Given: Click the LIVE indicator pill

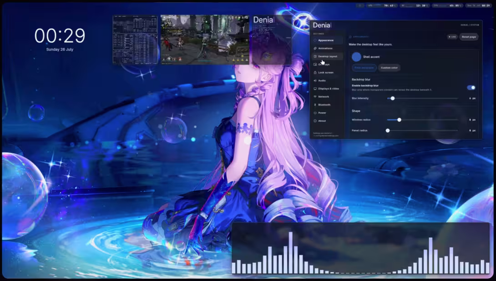Looking at the screenshot, I should (x=452, y=37).
